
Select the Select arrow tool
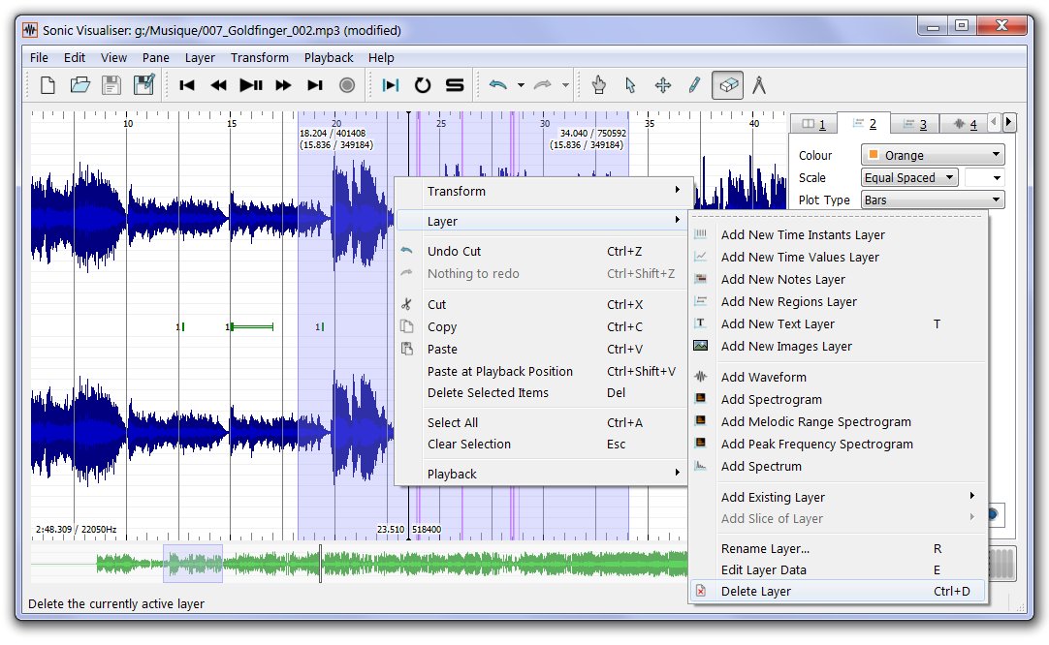(630, 85)
